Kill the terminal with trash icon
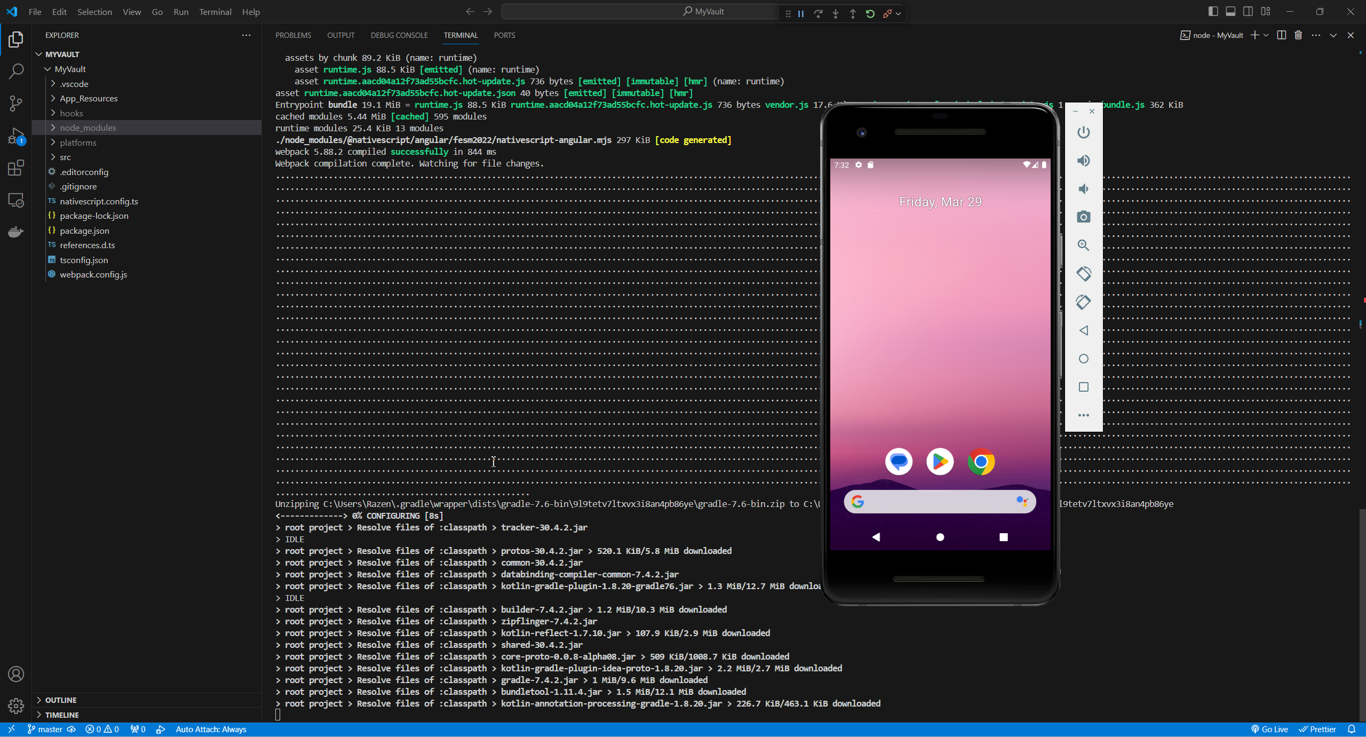1366x737 pixels. [x=1298, y=35]
